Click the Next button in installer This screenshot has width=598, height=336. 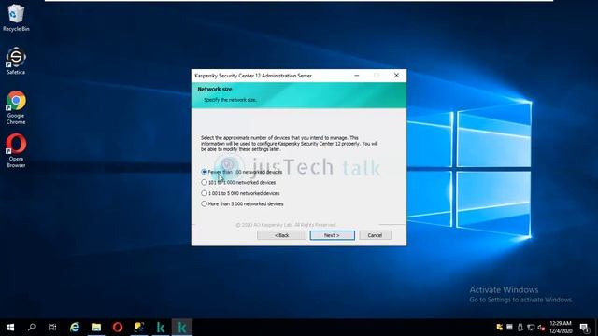(x=332, y=235)
